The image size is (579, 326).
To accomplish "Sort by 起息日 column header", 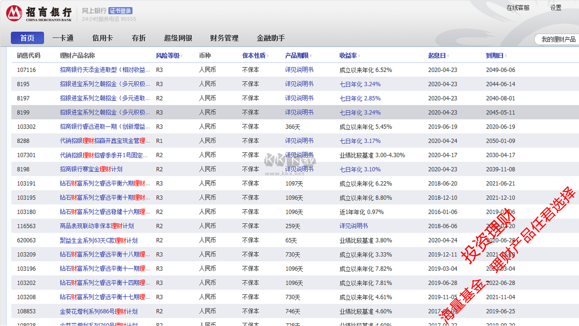I will (x=437, y=56).
